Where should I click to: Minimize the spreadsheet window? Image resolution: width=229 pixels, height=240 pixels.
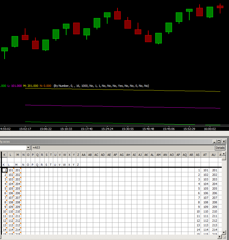coord(214,141)
